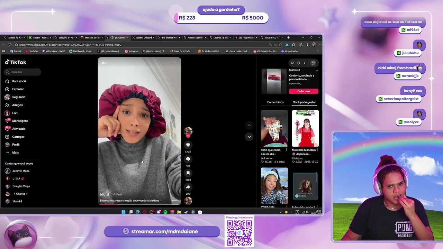Like the video with the heart icon
The height and width of the screenshot is (249, 443).
(x=188, y=145)
